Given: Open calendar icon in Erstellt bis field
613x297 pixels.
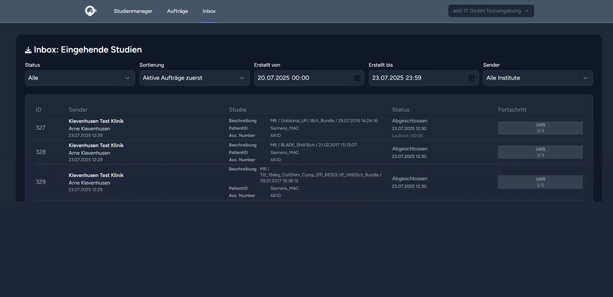Looking at the screenshot, I should click(x=471, y=78).
